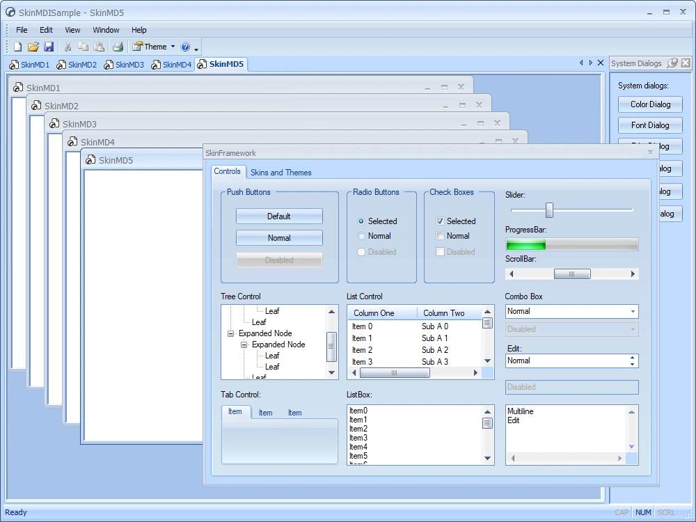Select Item 2 row in List Control
Image resolution: width=696 pixels, height=522 pixels.
(x=414, y=350)
